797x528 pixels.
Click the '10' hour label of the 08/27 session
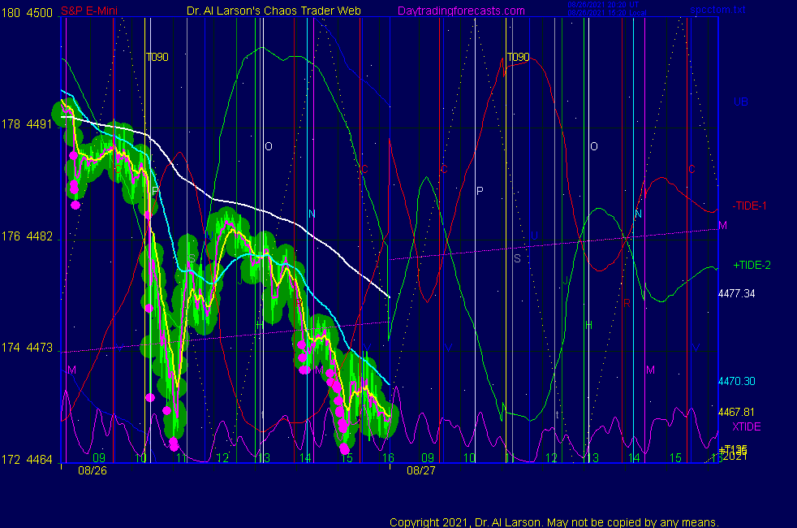(x=468, y=458)
